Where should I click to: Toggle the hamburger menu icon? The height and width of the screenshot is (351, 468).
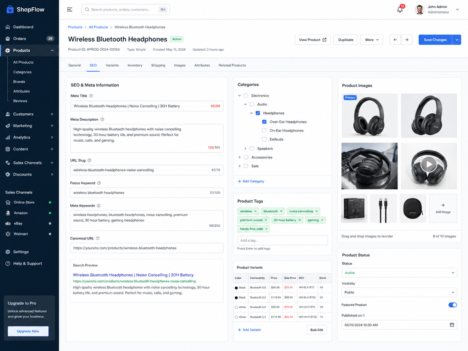(69, 10)
